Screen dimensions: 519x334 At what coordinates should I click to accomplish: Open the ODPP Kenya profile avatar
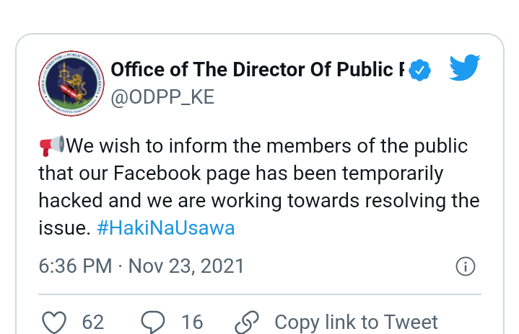(x=71, y=83)
